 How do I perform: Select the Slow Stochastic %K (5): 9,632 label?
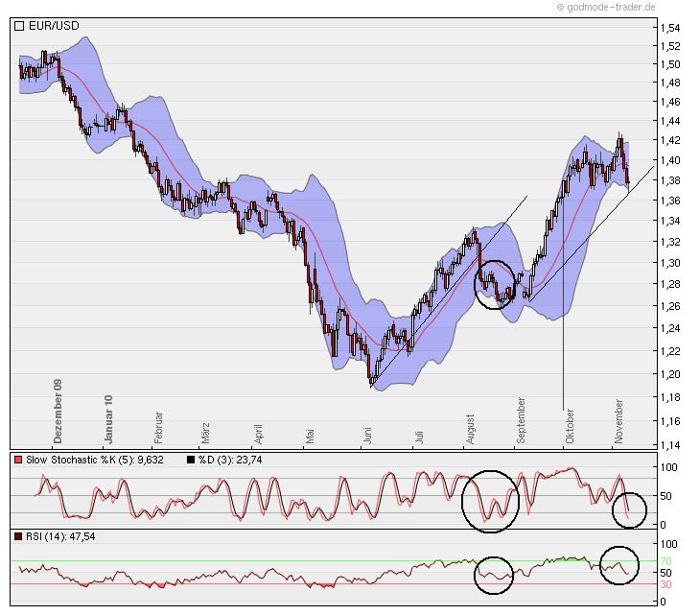(95, 460)
